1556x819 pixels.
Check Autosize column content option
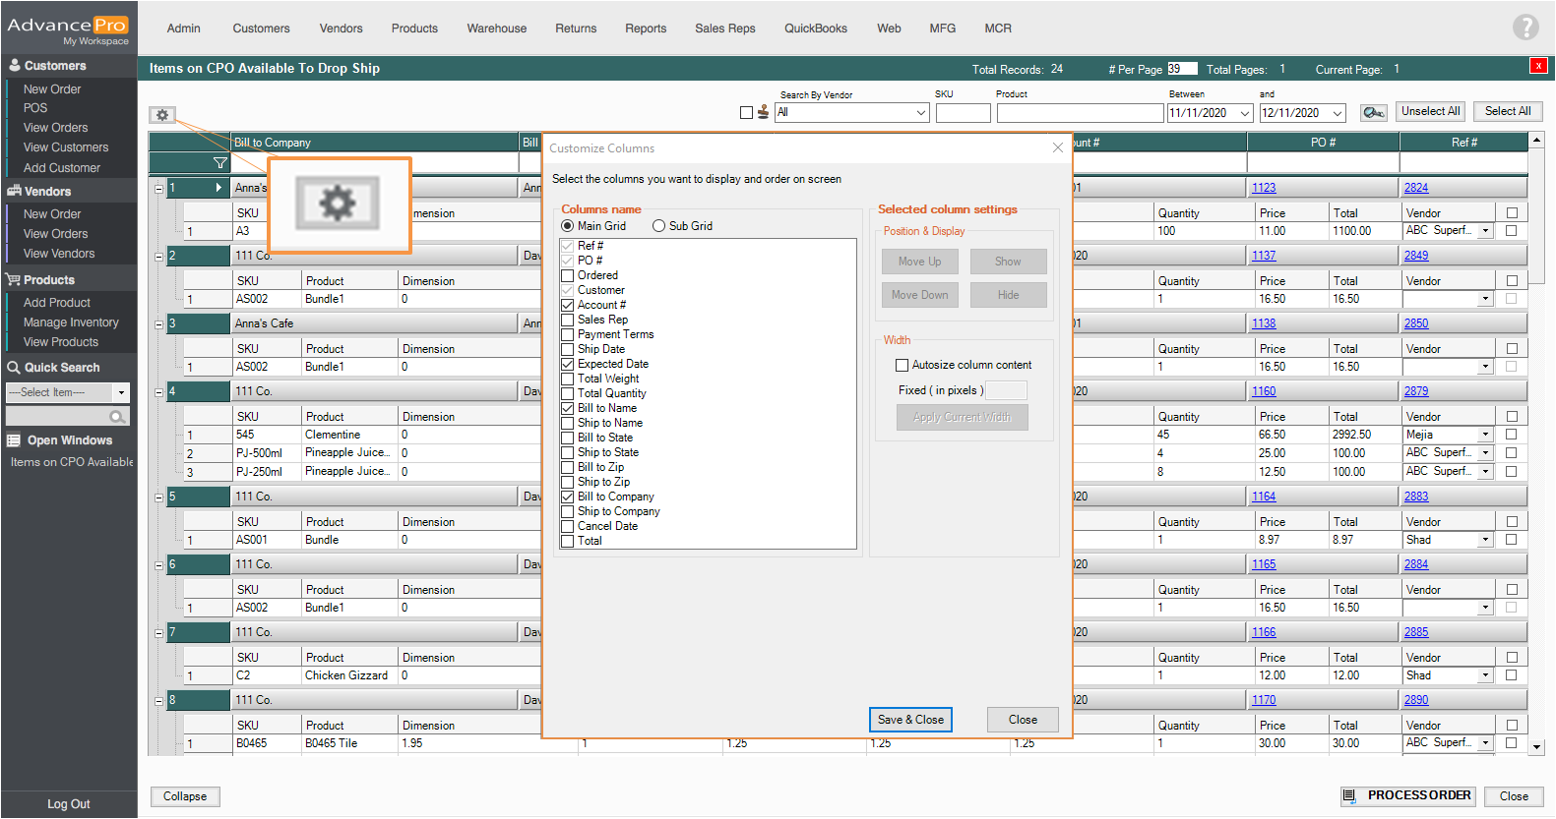pos(902,365)
